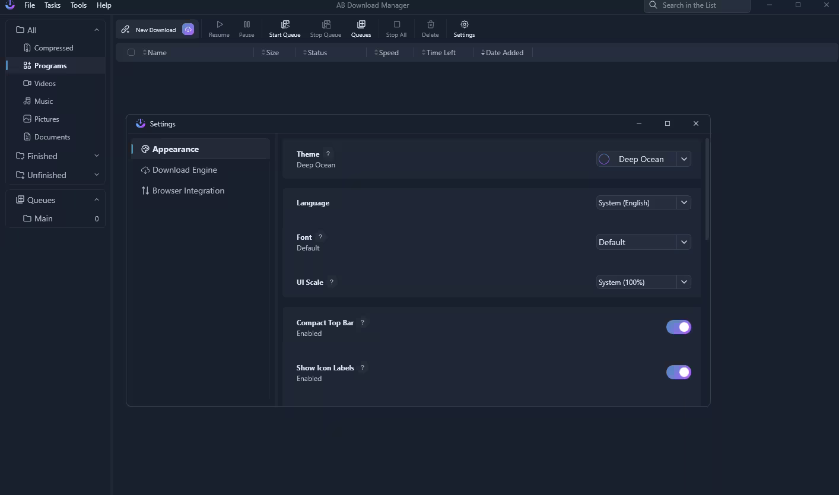The height and width of the screenshot is (495, 839).
Task: Toggle the Show Icon Labels switch
Action: click(679, 372)
